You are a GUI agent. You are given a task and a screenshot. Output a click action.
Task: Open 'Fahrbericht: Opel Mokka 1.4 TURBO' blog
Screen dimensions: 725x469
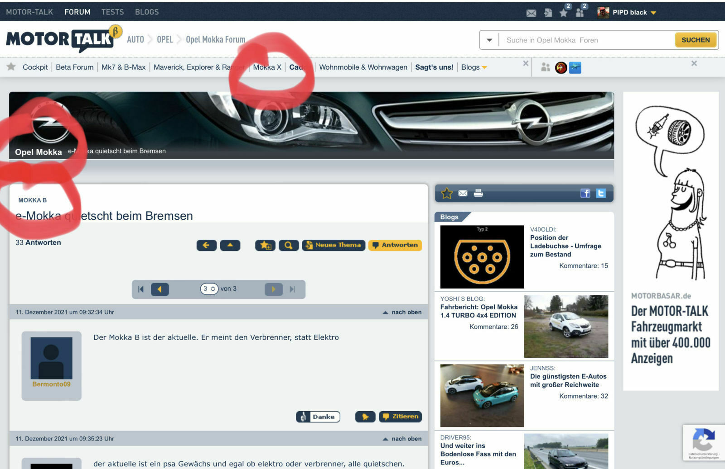click(x=479, y=311)
